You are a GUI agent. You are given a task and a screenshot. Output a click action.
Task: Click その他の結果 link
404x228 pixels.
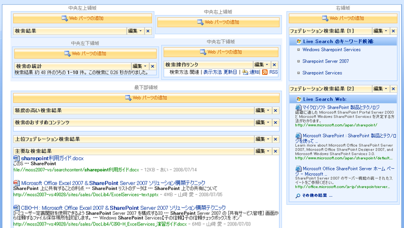point(317,196)
